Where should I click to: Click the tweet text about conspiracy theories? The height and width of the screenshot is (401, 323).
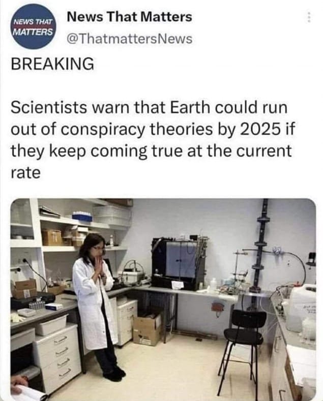[x=153, y=140]
